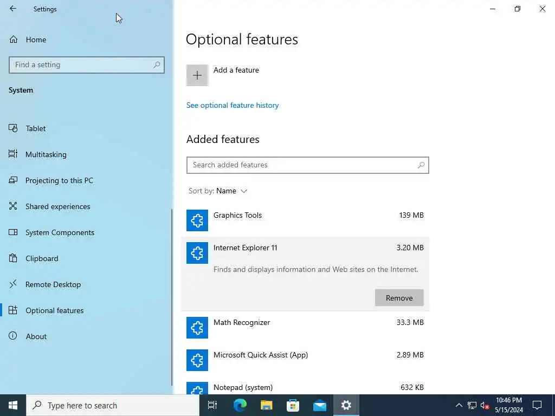Click the 139 MB size of Graphics Tools
This screenshot has height=416, width=555.
(411, 215)
